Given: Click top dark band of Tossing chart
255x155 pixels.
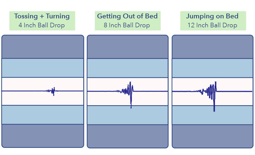Looking at the screenshot, I should click(43, 47).
